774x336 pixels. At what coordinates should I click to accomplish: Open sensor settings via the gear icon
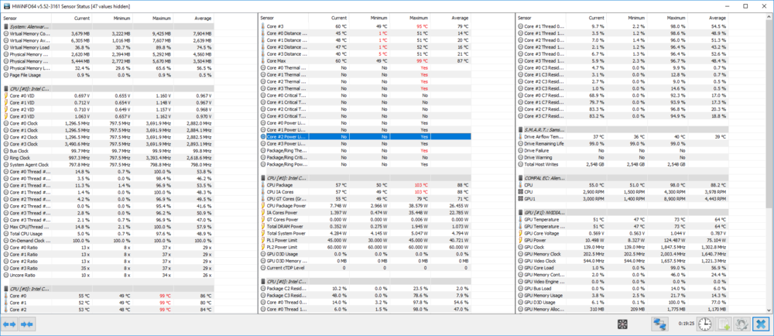pyautogui.click(x=741, y=324)
